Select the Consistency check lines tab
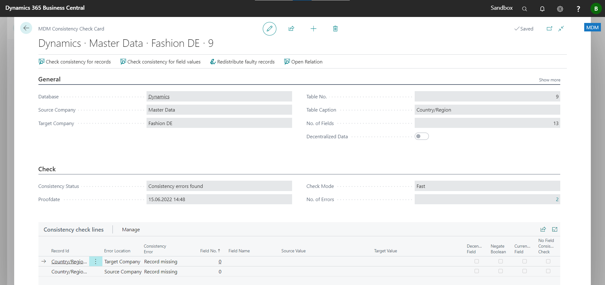This screenshot has height=285, width=605. pyautogui.click(x=73, y=230)
